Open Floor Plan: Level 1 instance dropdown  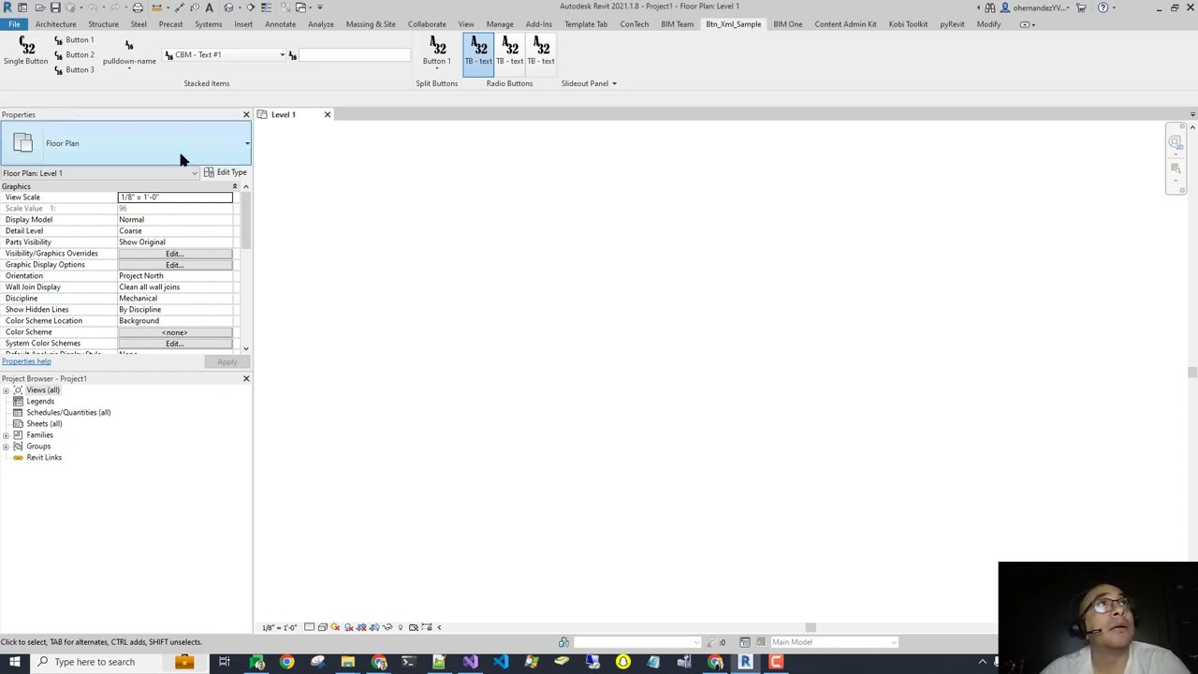[194, 173]
